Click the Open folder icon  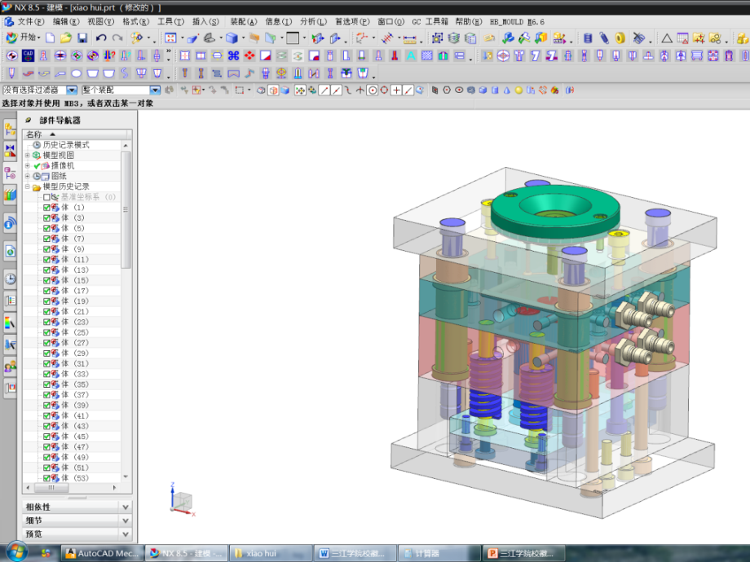[66, 37]
